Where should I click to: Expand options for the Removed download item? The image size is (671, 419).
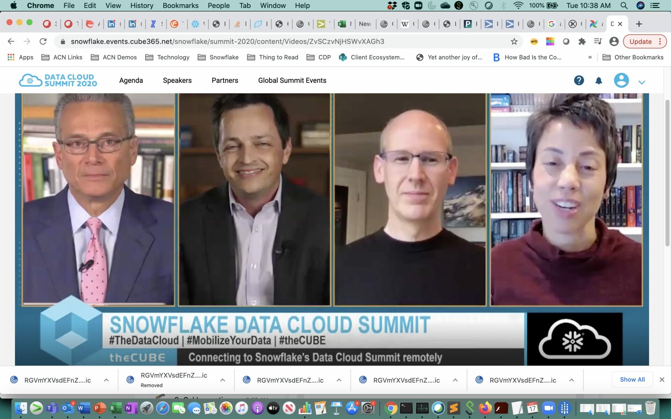[223, 380]
